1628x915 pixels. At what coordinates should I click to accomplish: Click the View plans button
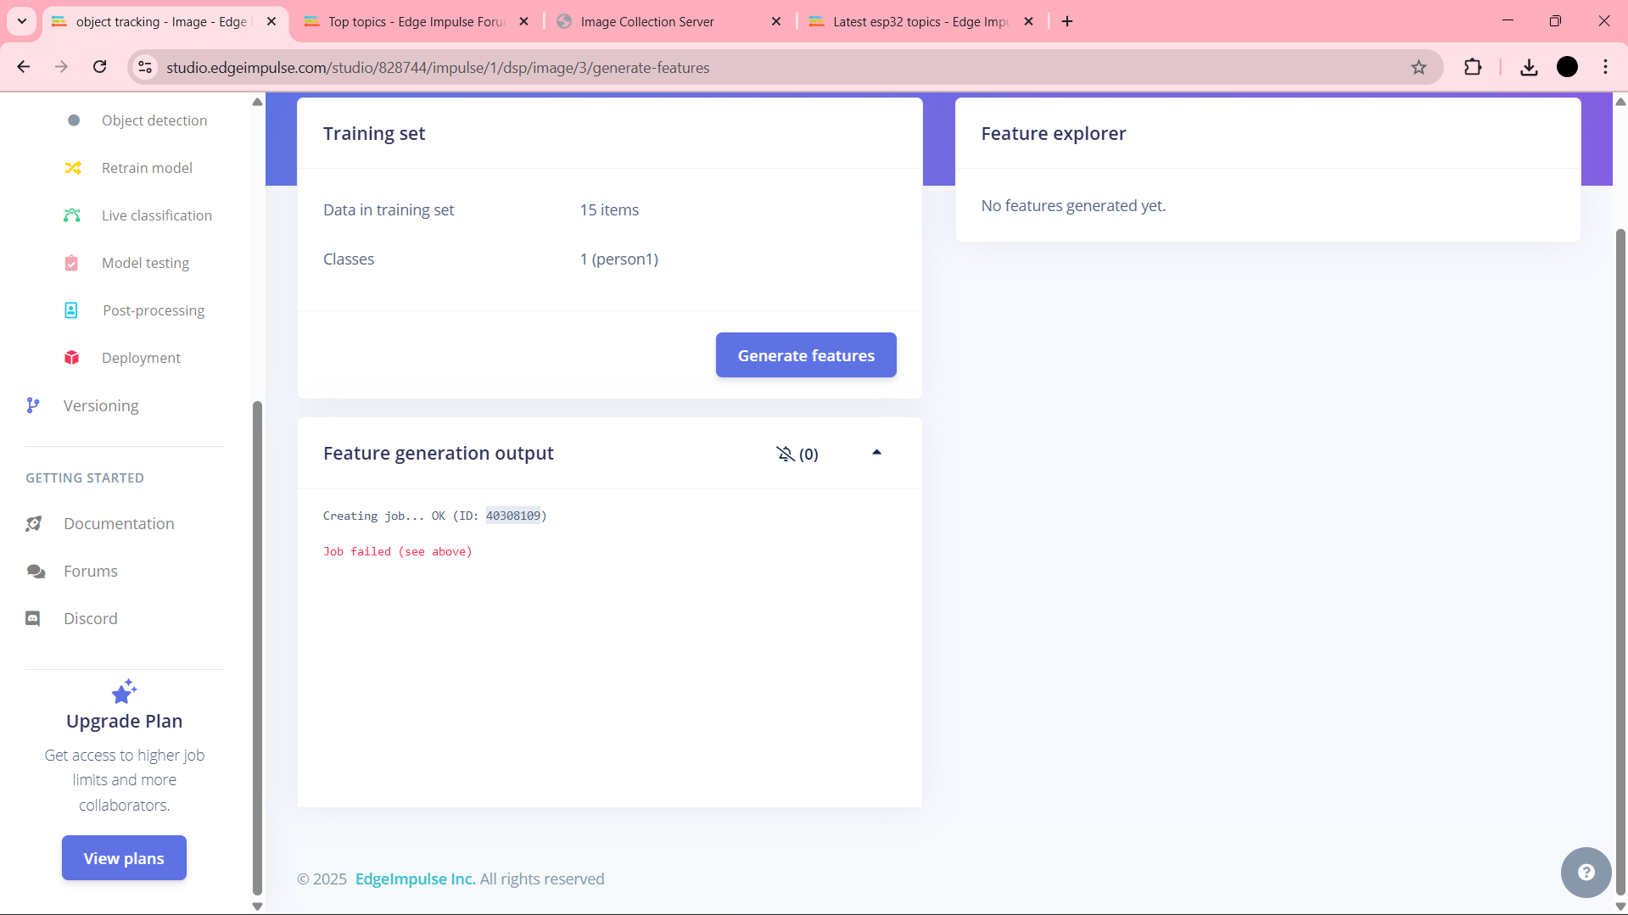(x=124, y=858)
